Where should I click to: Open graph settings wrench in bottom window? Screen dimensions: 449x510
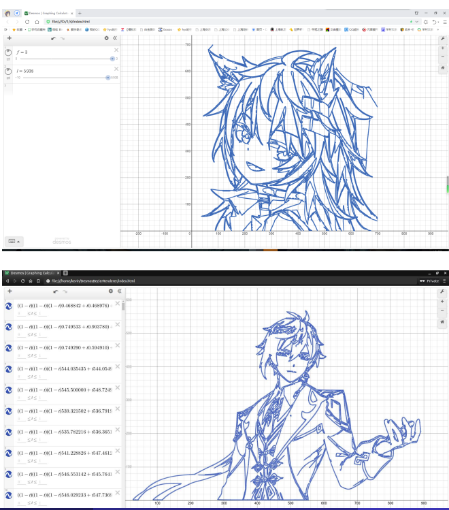(442, 291)
